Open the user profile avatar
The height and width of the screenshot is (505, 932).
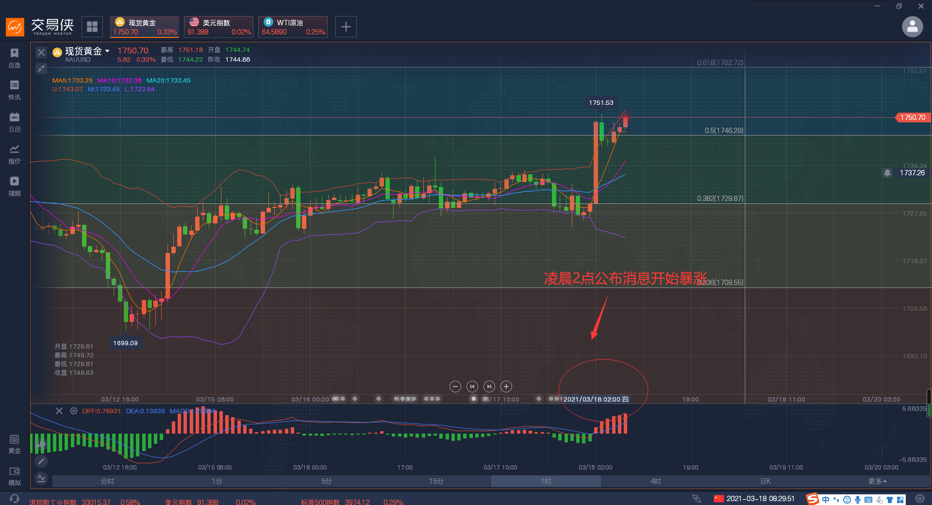click(912, 27)
